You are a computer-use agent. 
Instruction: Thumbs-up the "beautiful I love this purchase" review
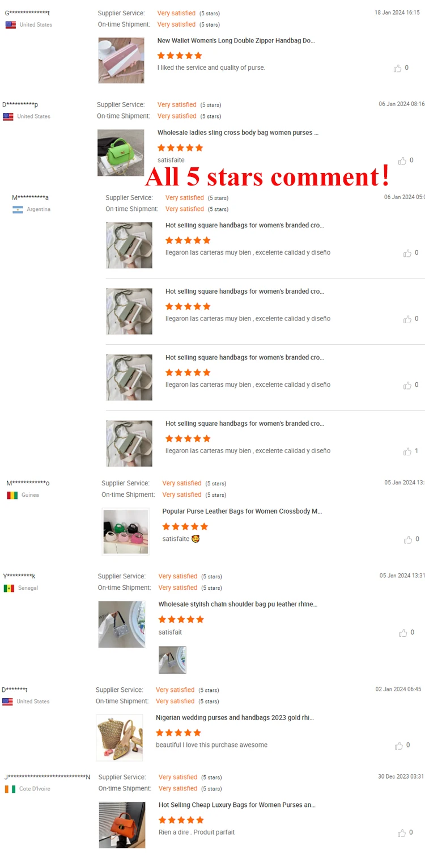point(399,745)
